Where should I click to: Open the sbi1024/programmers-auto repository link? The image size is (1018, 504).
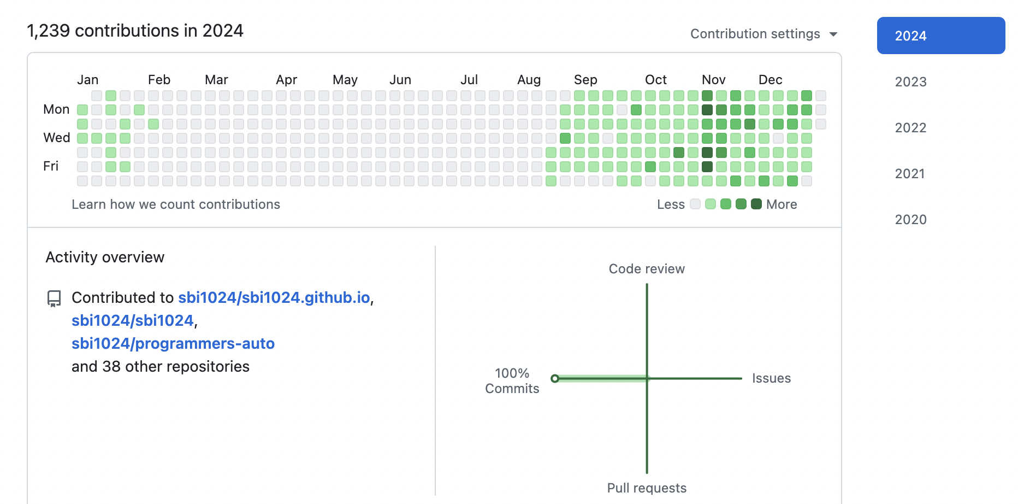tap(173, 343)
